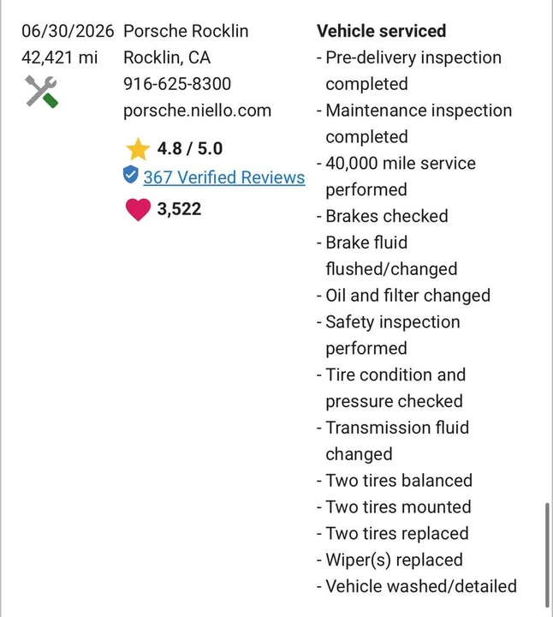The image size is (553, 617).
Task: Click the 4.8 / 5.0 rating text
Action: 190,149
